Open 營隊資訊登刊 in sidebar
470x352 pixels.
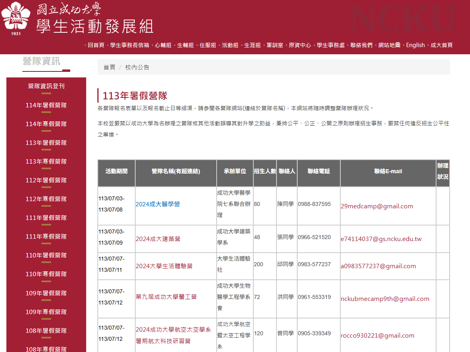point(46,86)
